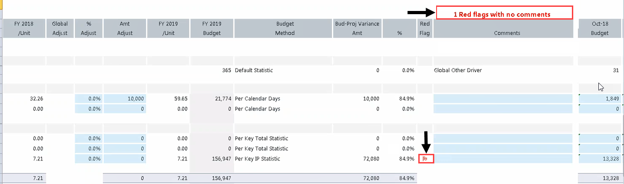The height and width of the screenshot is (184, 624).
Task: Select the % Adjust cell in the 32.26 row
Action: click(88, 99)
